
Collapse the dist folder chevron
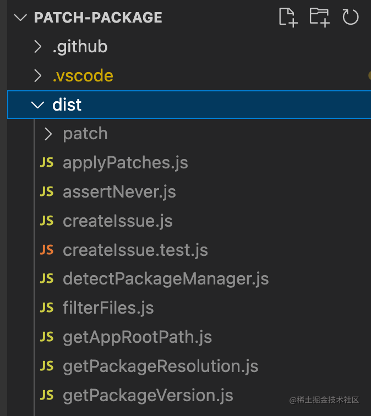[37, 105]
